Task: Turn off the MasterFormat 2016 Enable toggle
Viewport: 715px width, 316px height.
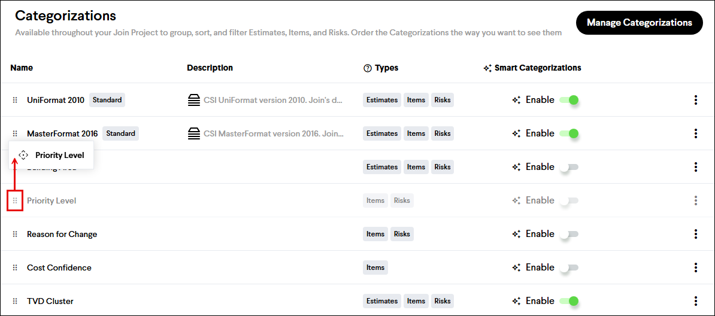Action: pyautogui.click(x=569, y=133)
